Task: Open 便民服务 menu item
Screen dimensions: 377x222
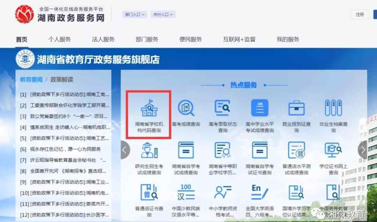Action: click(191, 39)
